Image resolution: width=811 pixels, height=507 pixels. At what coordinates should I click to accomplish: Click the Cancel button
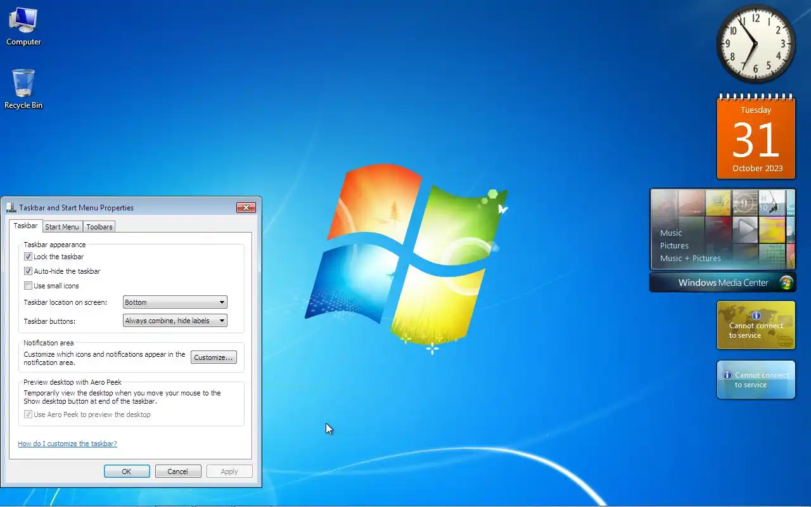point(177,472)
